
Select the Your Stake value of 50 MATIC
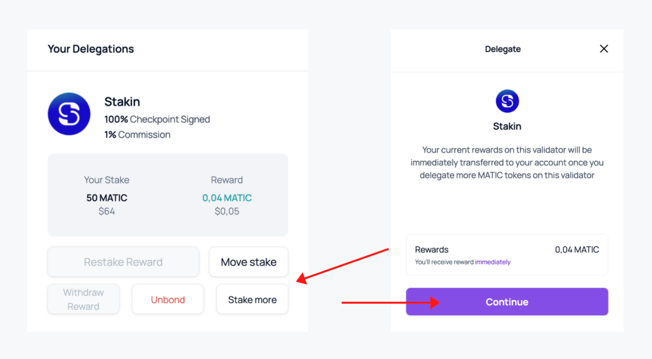click(x=107, y=197)
